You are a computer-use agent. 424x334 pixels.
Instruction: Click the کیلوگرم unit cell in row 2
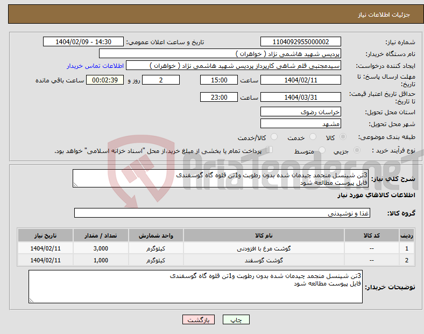coord(156,260)
